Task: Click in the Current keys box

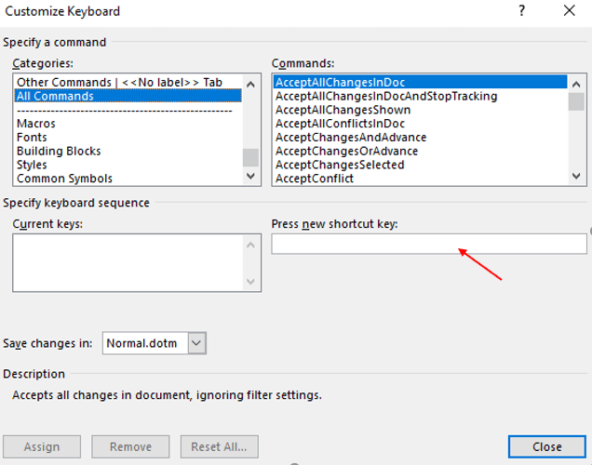Action: 127,262
